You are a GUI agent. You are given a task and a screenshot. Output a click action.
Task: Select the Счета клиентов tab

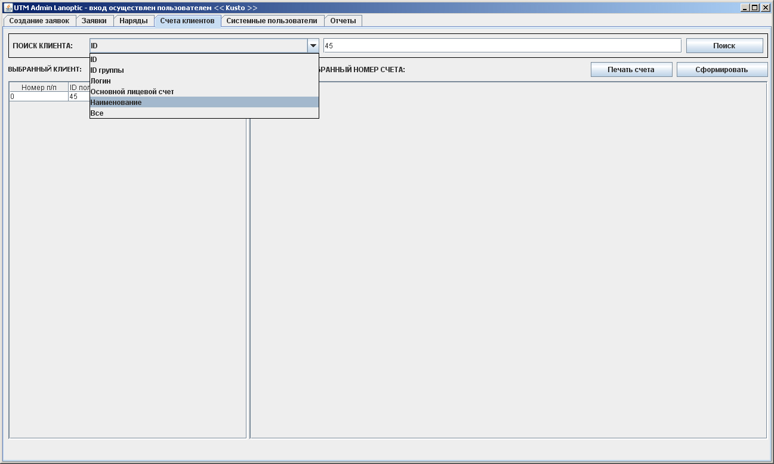pos(187,21)
